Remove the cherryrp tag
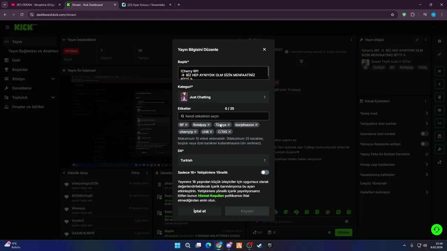Image resolution: width=447 pixels, height=251 pixels. click(x=195, y=132)
